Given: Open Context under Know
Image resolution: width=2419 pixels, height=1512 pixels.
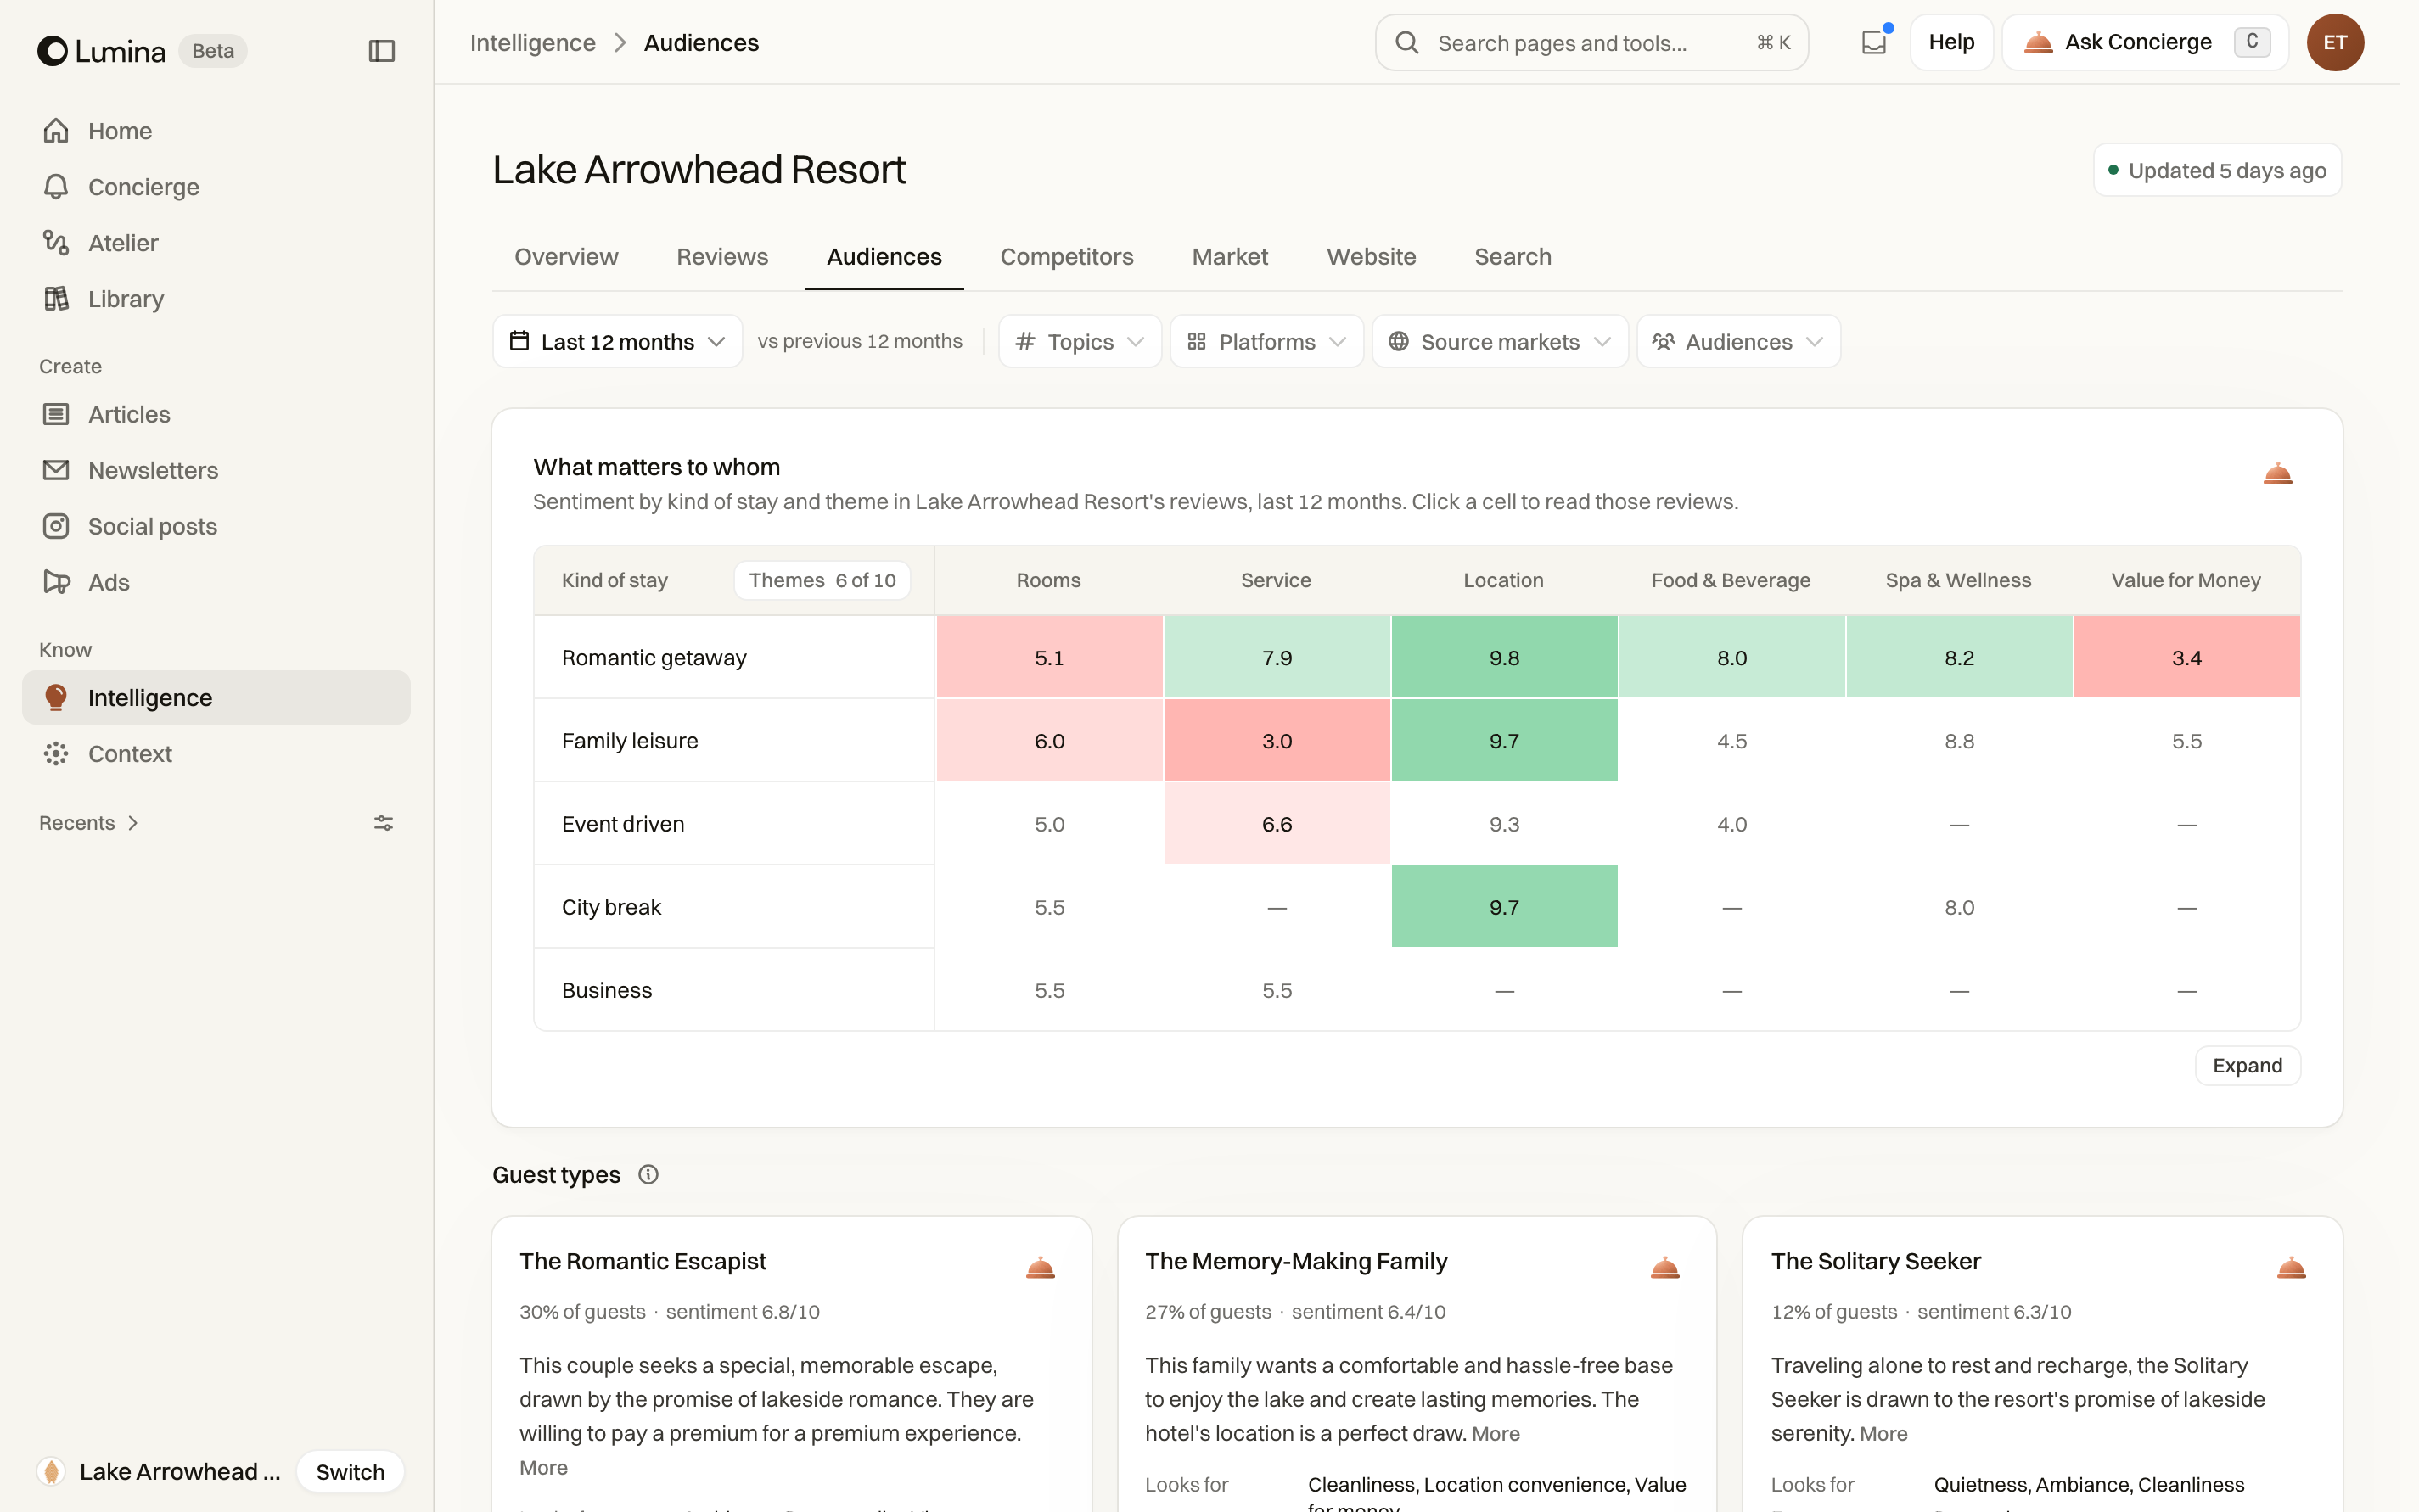Looking at the screenshot, I should [x=216, y=754].
